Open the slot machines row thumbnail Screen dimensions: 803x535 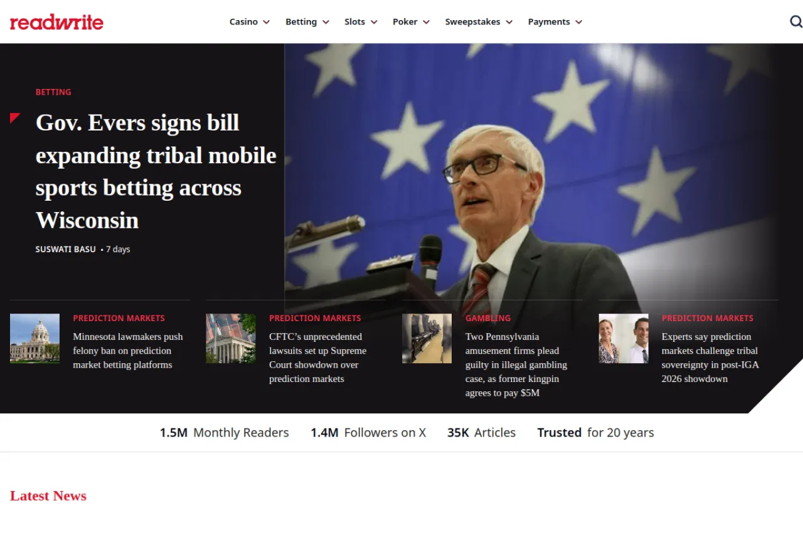coord(427,338)
